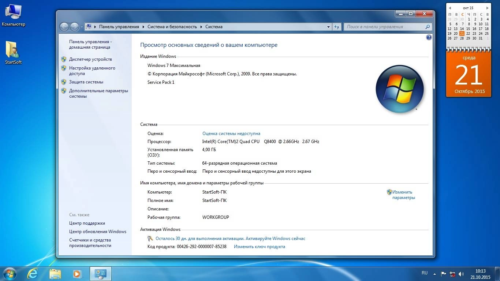Select date 31 in the mini calendar
Screen dimensions: 500x281
(x=481, y=38)
